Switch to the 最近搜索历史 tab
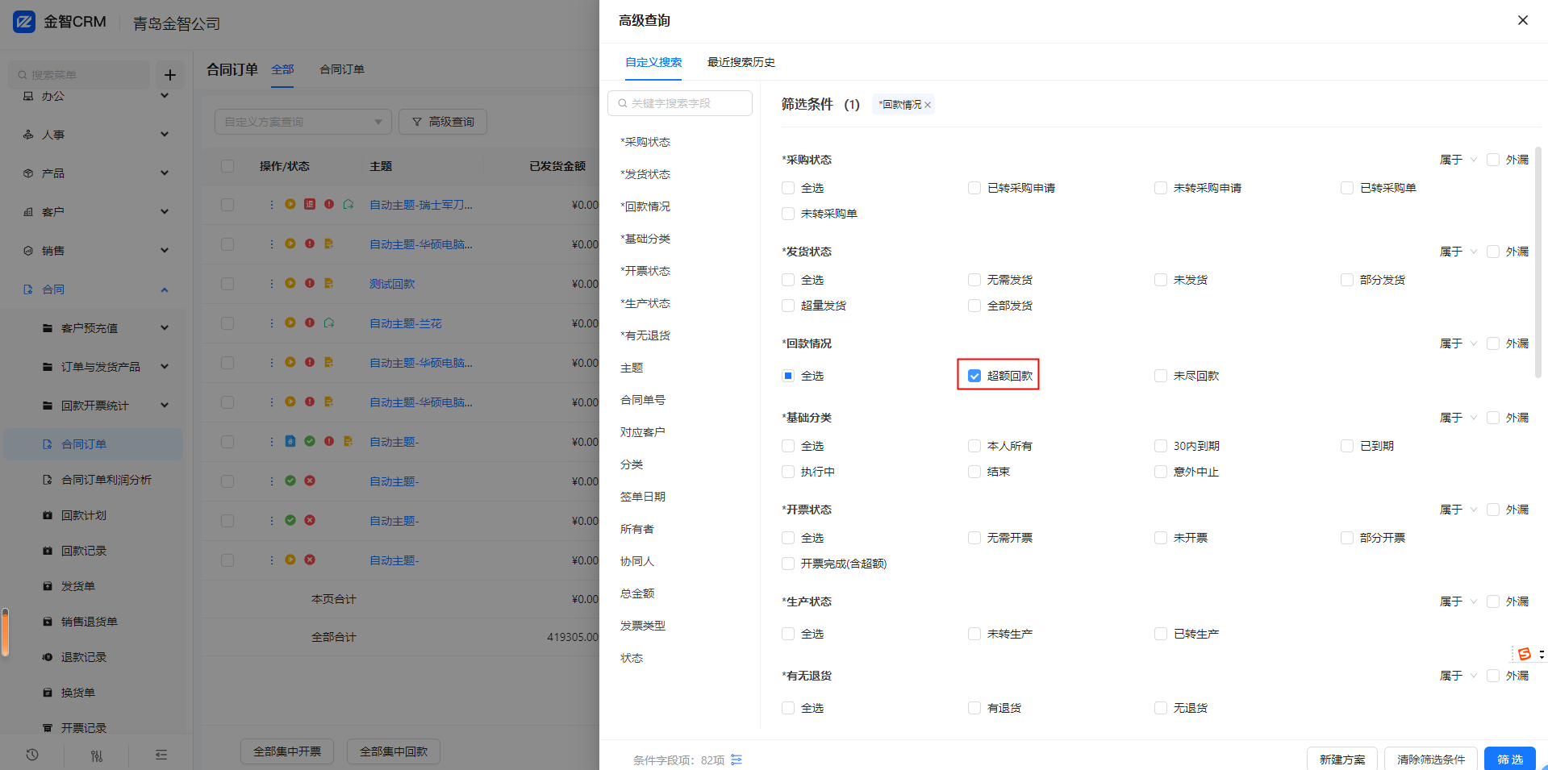The image size is (1548, 770). coord(741,62)
